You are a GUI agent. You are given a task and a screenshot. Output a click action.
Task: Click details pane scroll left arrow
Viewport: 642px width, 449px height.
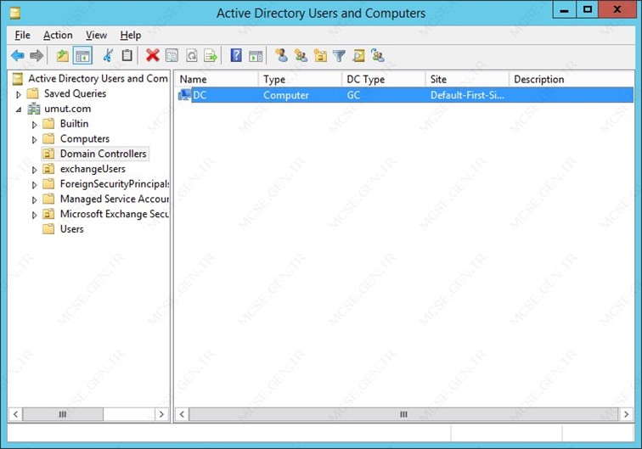coord(183,414)
